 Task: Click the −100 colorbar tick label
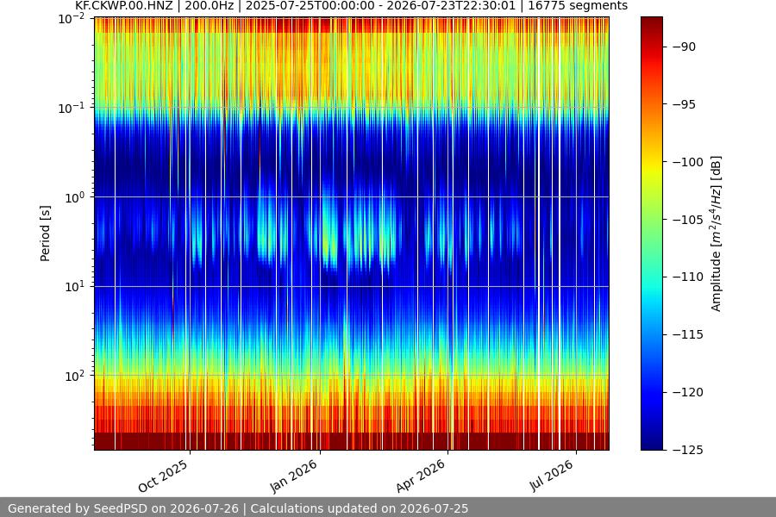[x=687, y=162]
